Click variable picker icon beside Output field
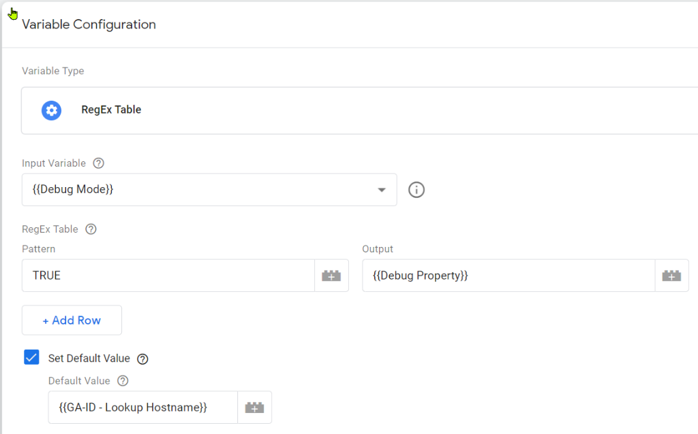Viewport: 698px width, 434px height. [671, 276]
